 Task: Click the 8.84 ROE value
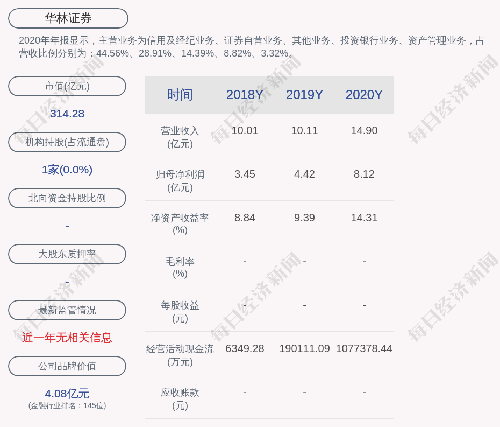pyautogui.click(x=245, y=218)
